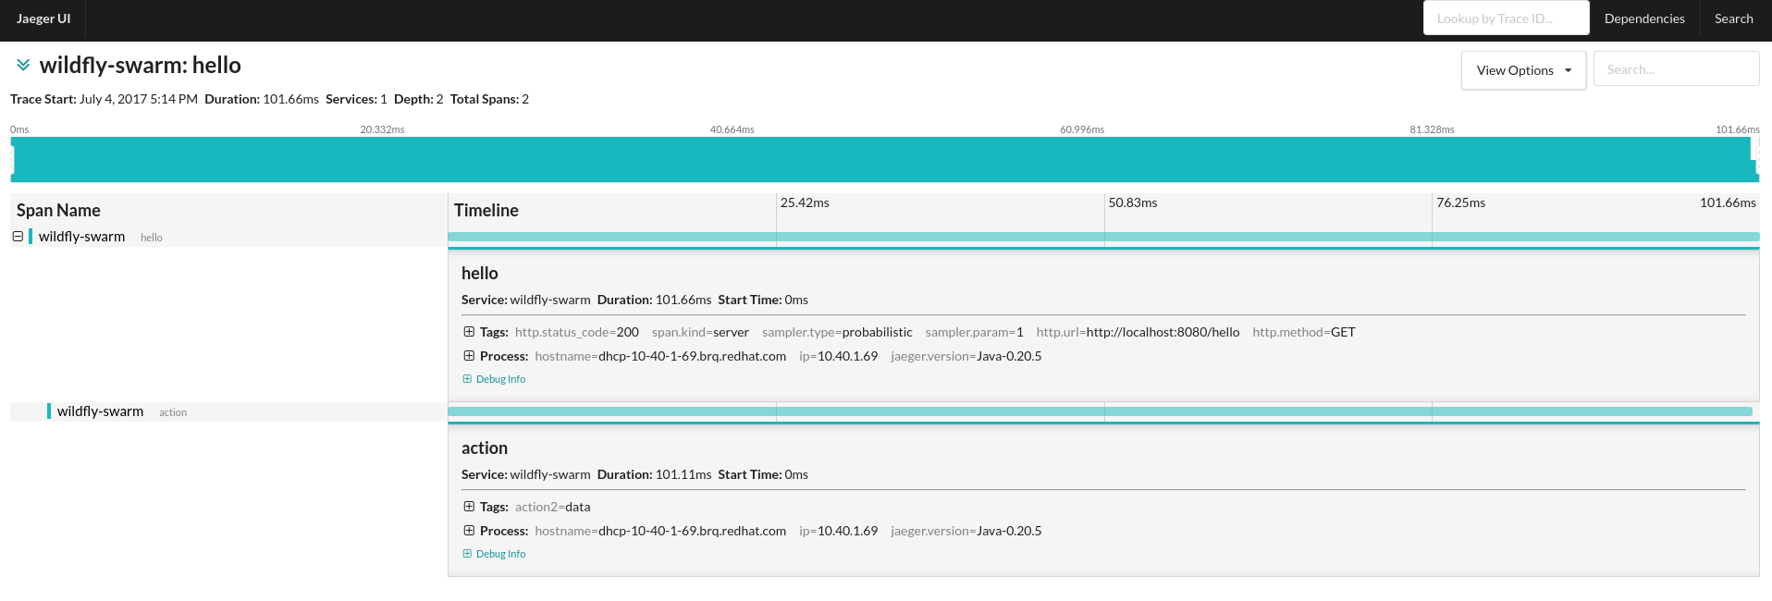This screenshot has width=1772, height=601.
Task: Click the Span Name column header
Action: (58, 210)
